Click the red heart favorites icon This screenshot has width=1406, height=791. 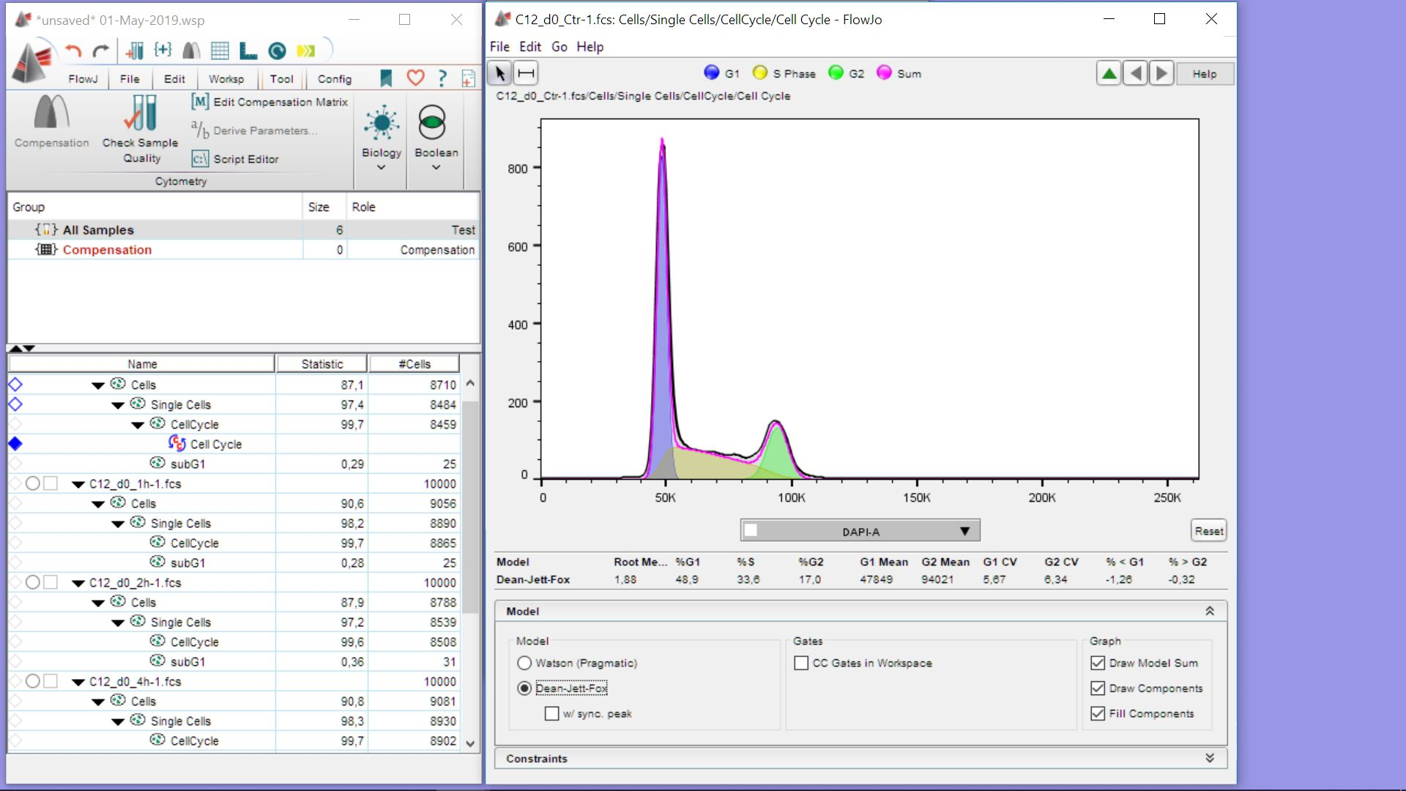(415, 78)
